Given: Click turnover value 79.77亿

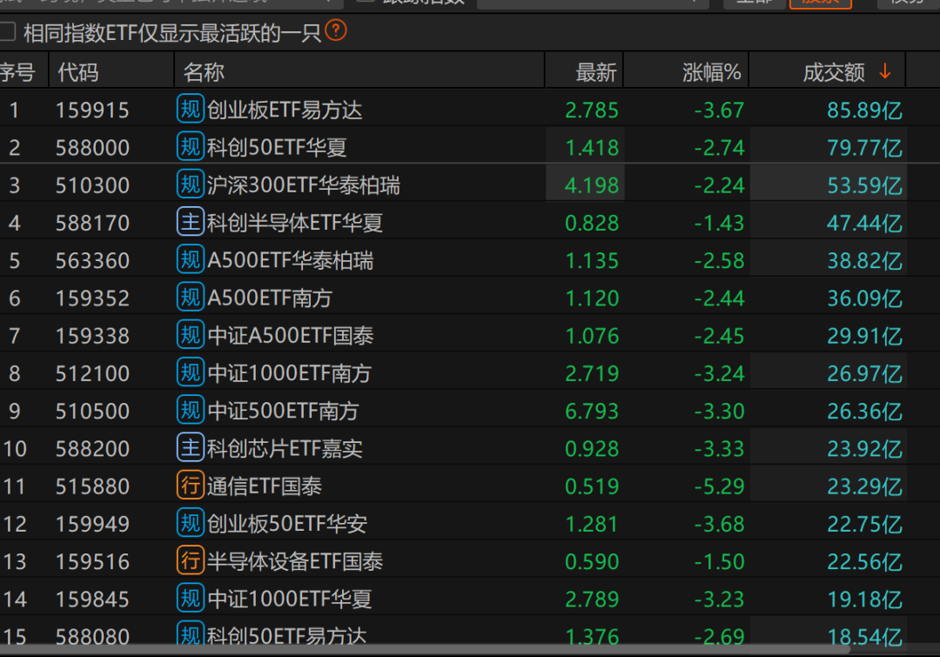Looking at the screenshot, I should coord(864,147).
